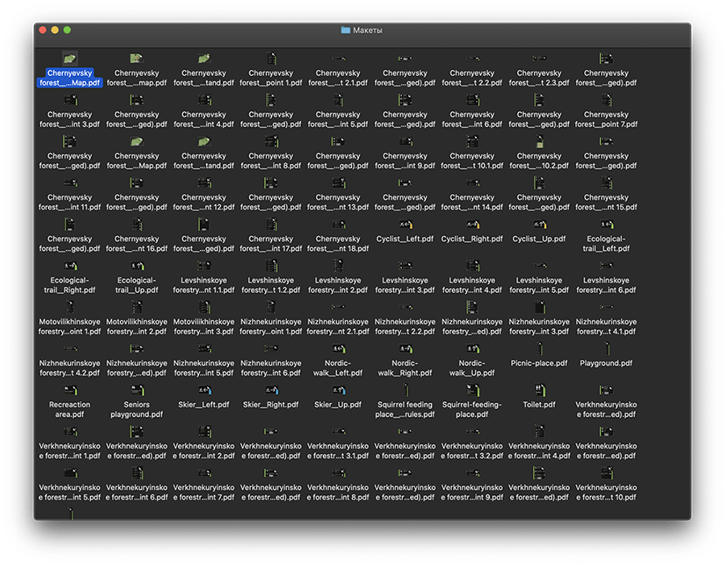Click the Toilet.pdf file icon
Viewport: 725px width, 565px height.
pos(539,390)
